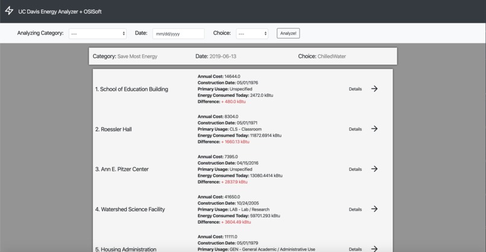Click the '+ 480.0 kBtu' difference value
Screen dimensions: 486x252
pyautogui.click(x=233, y=102)
